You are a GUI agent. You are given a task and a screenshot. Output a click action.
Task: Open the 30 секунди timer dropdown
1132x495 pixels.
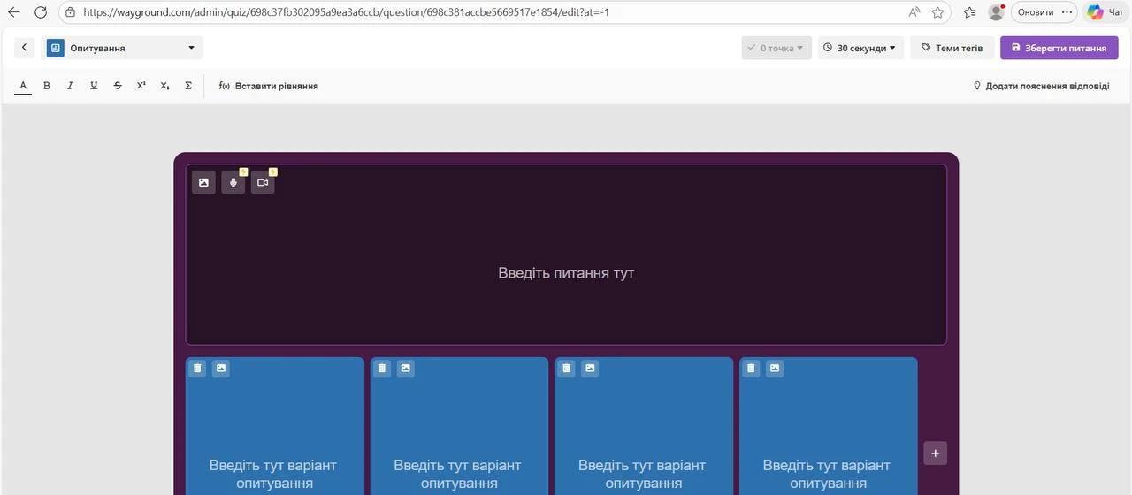point(860,48)
